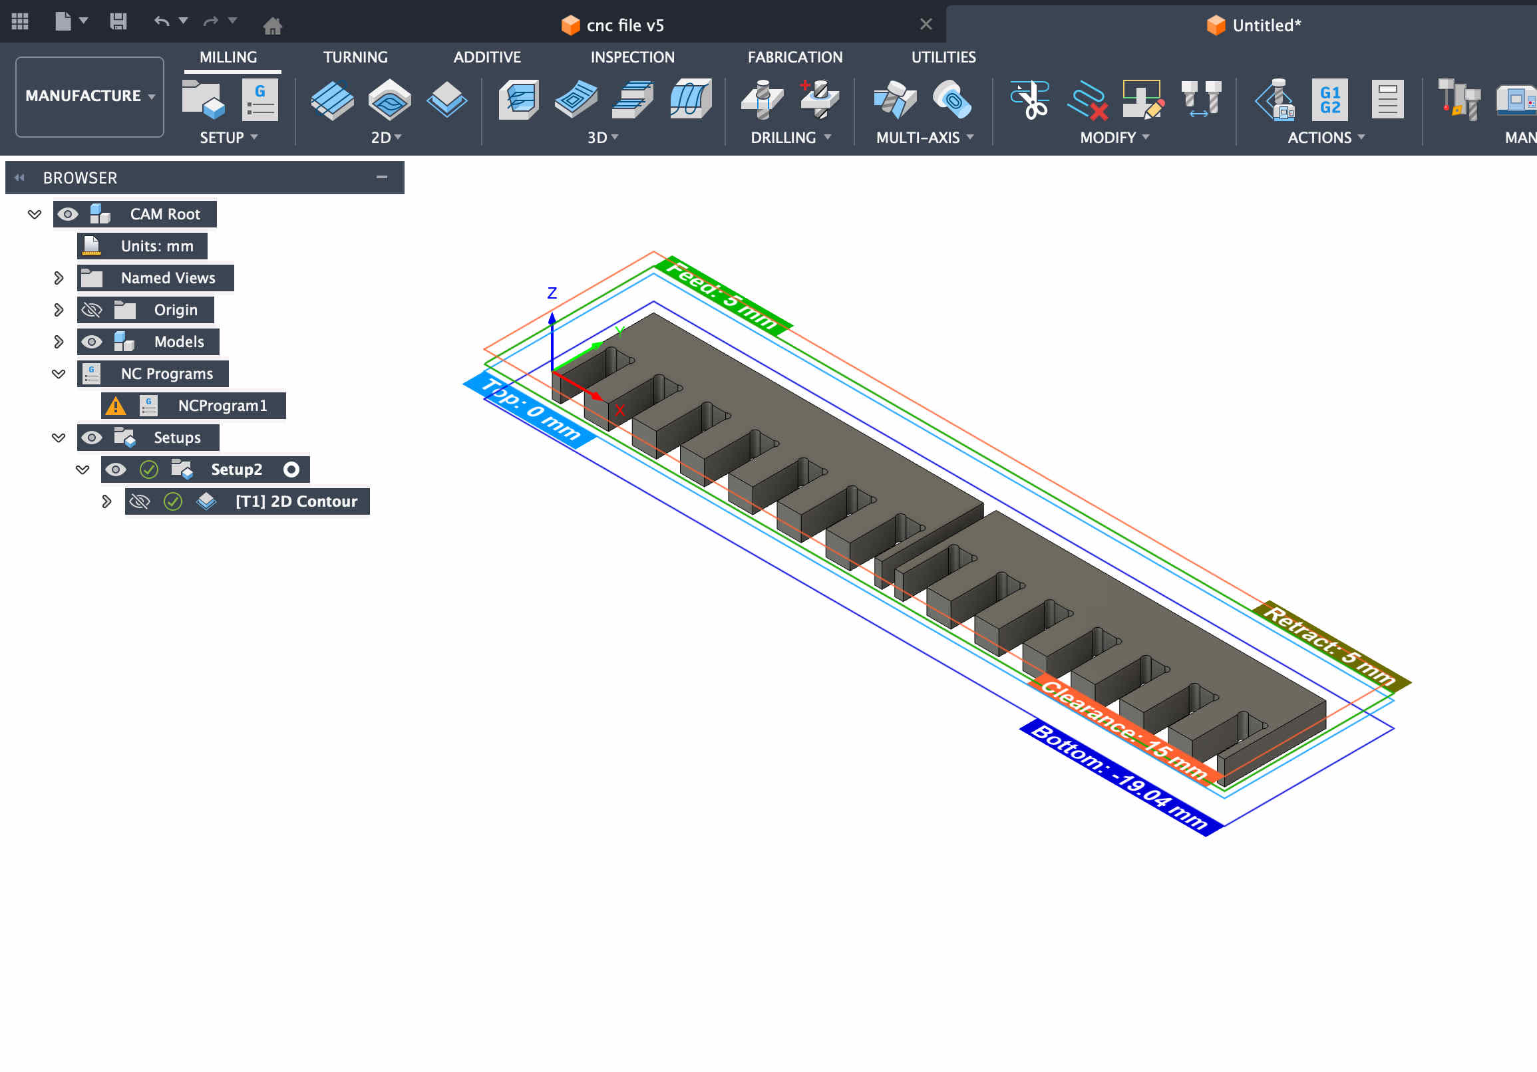Image resolution: width=1537 pixels, height=1072 pixels.
Task: Click the G1 G2 Post Process icon
Action: (x=1329, y=99)
